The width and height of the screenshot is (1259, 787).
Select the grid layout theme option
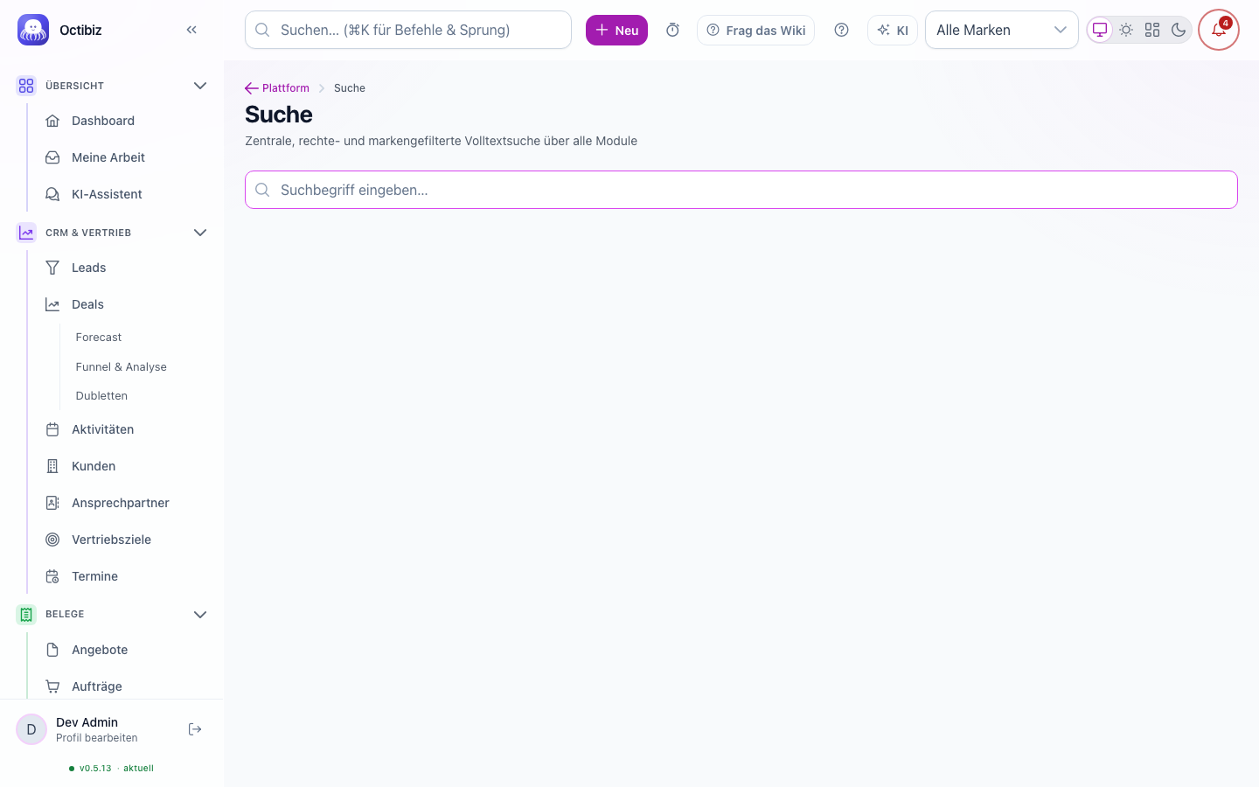(x=1152, y=30)
